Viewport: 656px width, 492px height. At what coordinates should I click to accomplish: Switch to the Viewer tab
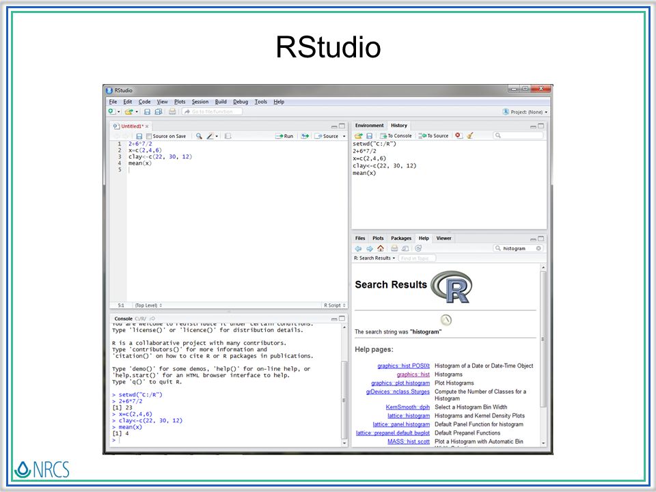click(x=443, y=238)
